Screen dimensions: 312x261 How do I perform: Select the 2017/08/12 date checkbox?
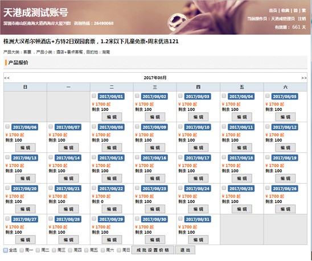(x=268, y=126)
